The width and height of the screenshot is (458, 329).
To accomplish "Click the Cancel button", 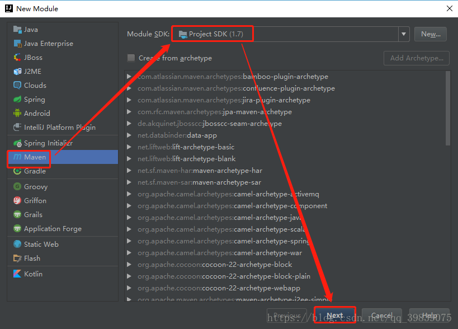I will pyautogui.click(x=382, y=315).
